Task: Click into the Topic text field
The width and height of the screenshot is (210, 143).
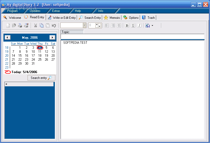Action: click(x=132, y=37)
